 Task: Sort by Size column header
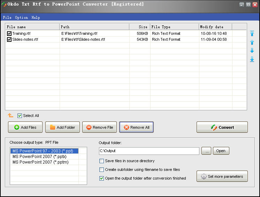[140, 27]
